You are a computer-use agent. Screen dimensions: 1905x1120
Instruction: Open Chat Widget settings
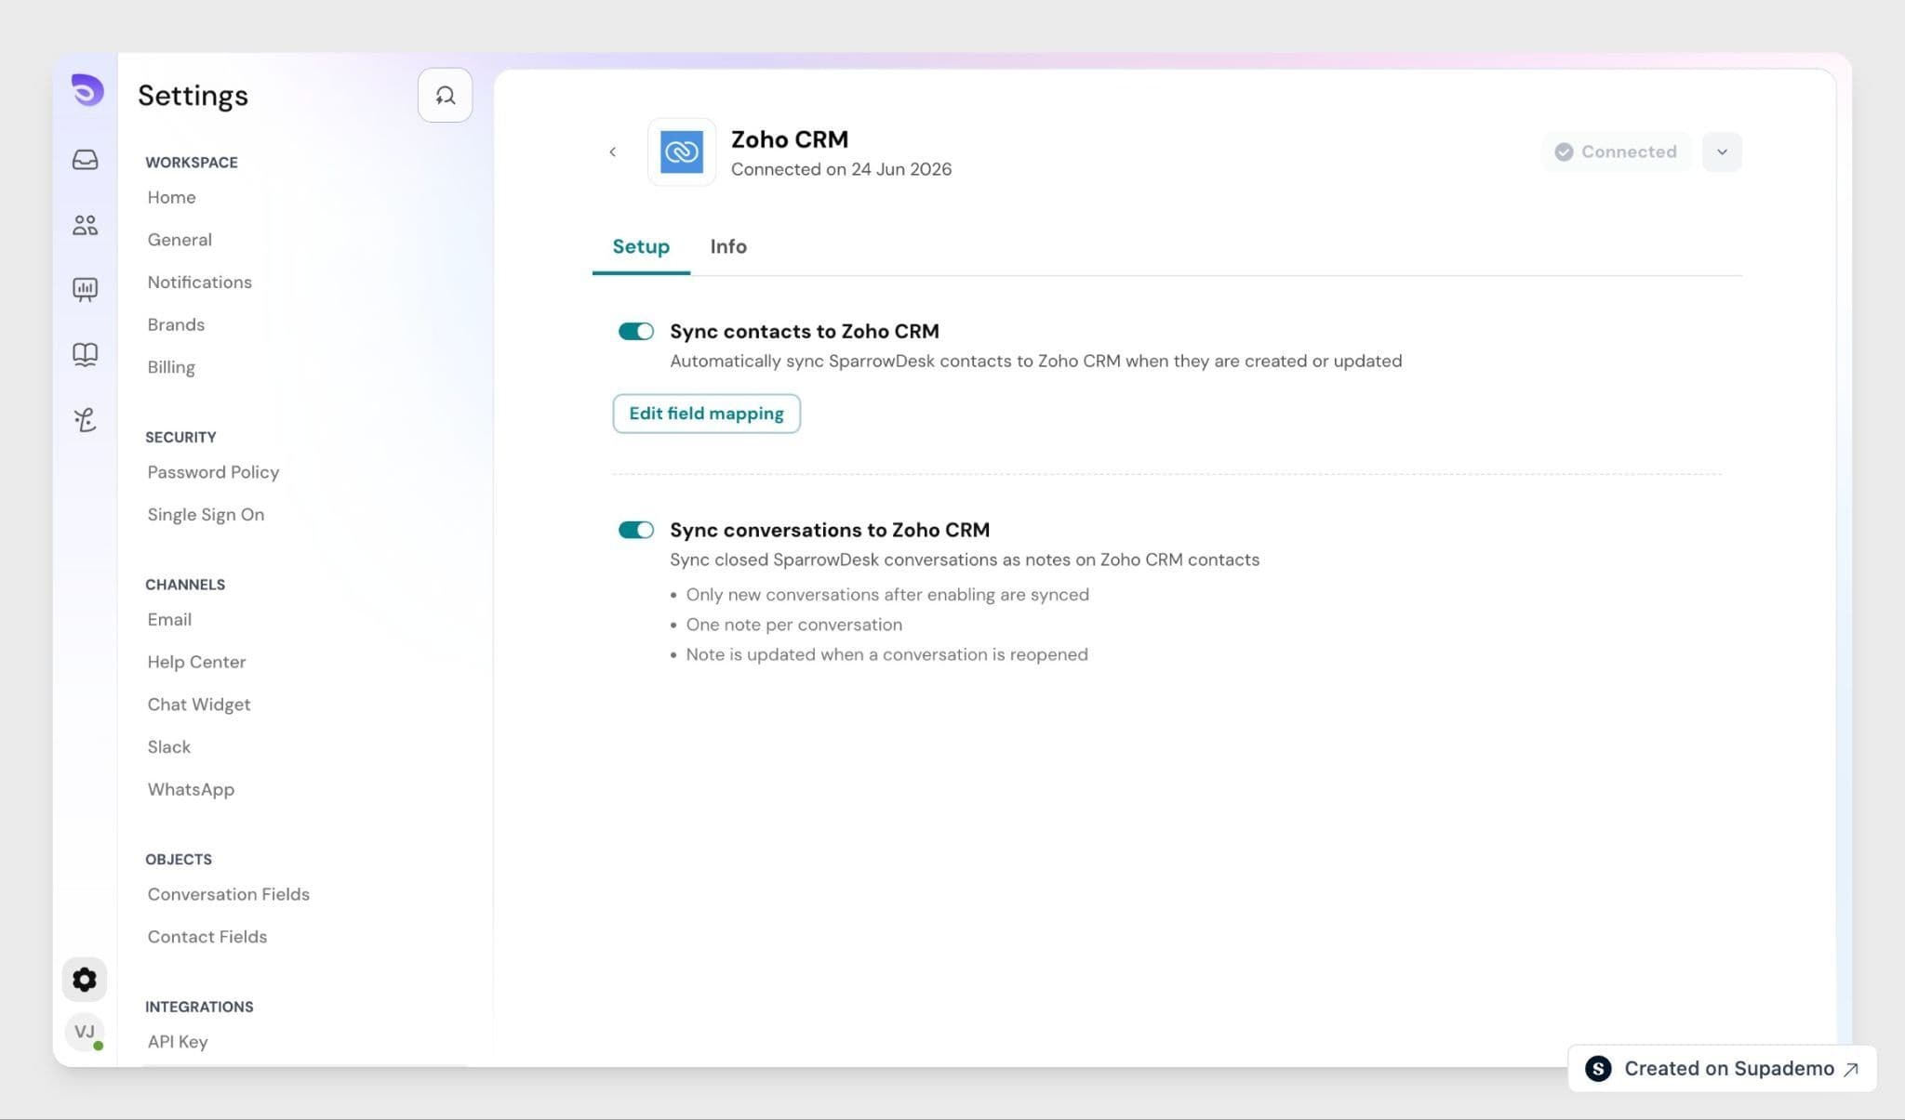[x=199, y=705]
